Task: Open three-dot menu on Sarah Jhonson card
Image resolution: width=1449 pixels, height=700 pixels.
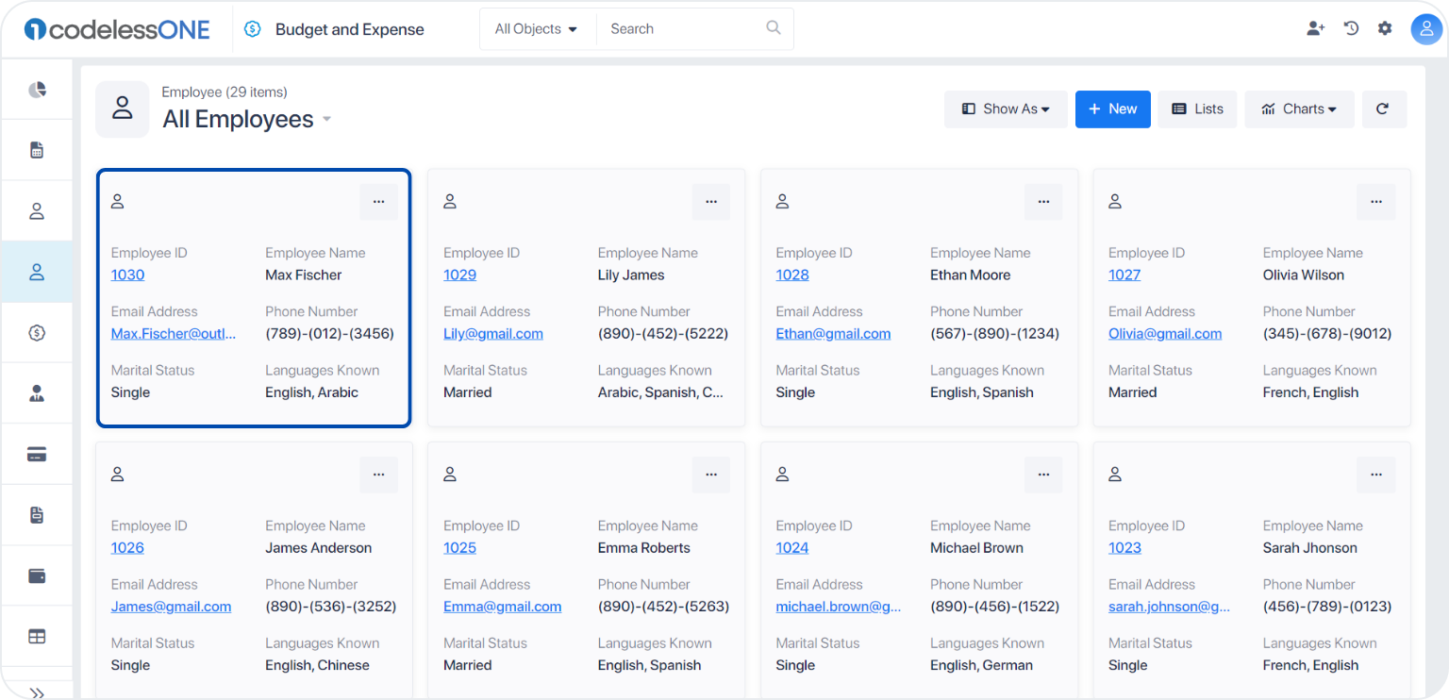Action: [x=1376, y=475]
